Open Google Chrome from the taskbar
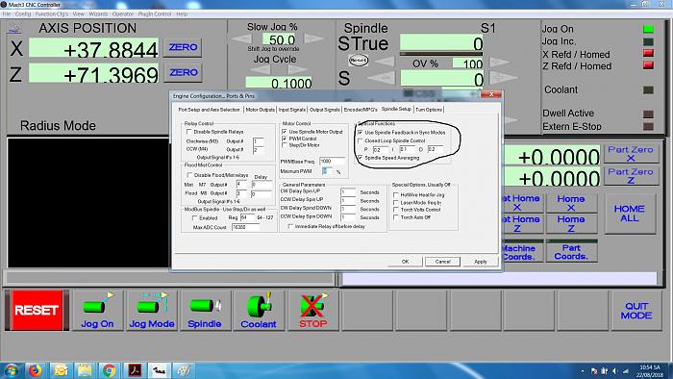 click(x=109, y=370)
